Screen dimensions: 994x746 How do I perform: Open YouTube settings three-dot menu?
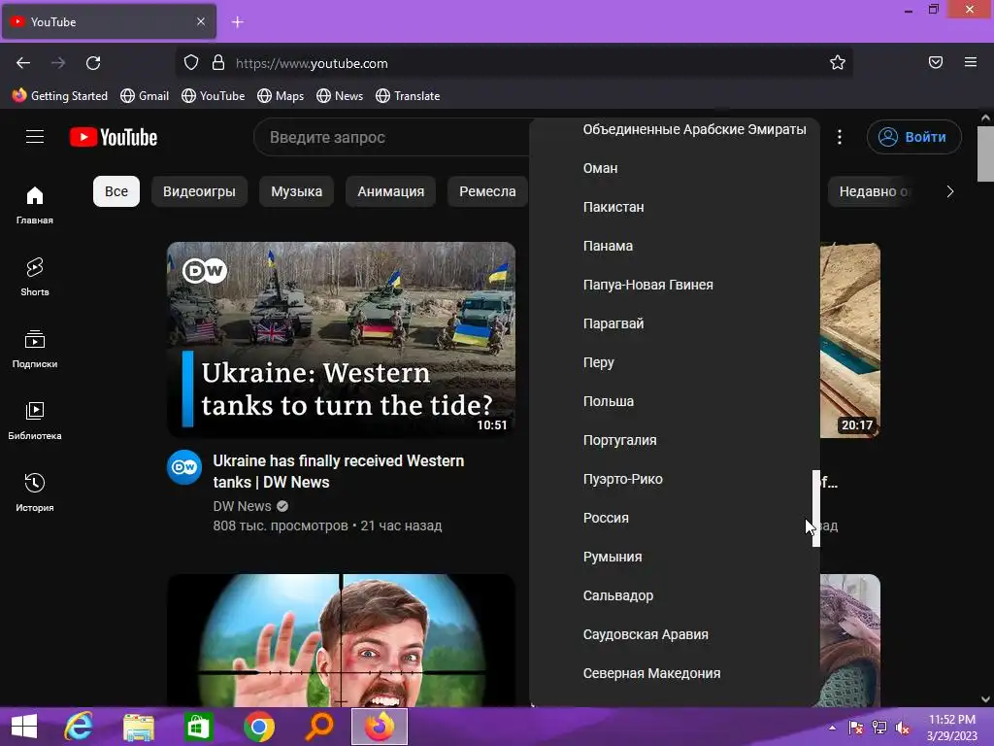840,137
